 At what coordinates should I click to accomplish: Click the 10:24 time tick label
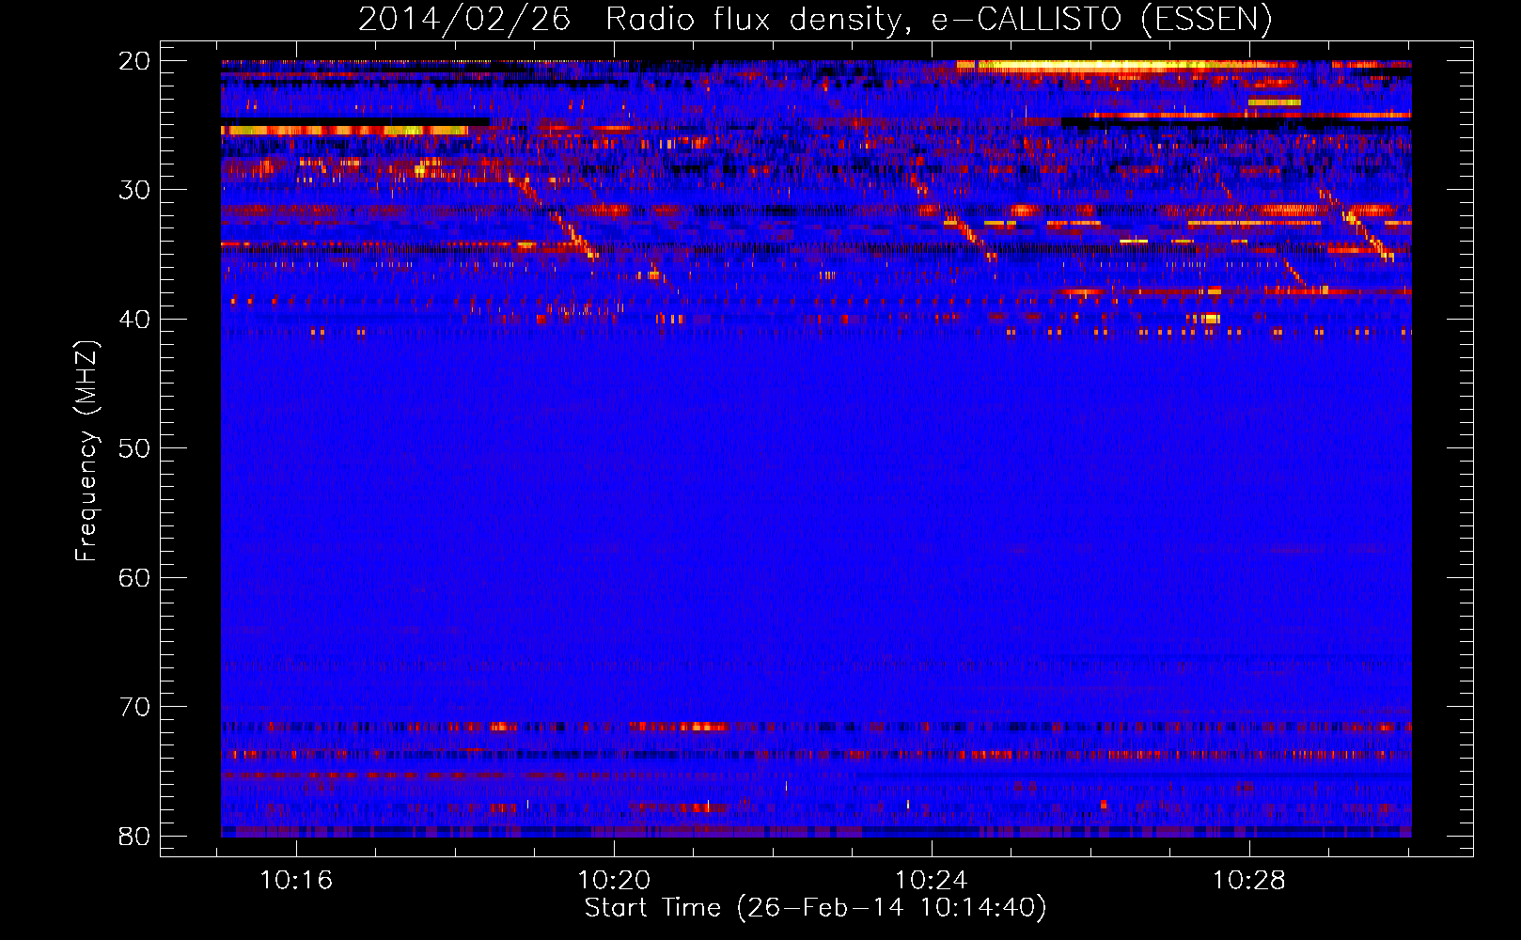pos(932,881)
